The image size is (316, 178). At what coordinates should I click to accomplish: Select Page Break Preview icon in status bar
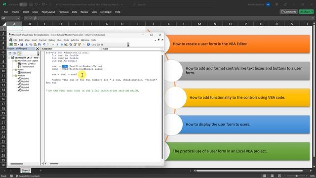tap(279, 176)
